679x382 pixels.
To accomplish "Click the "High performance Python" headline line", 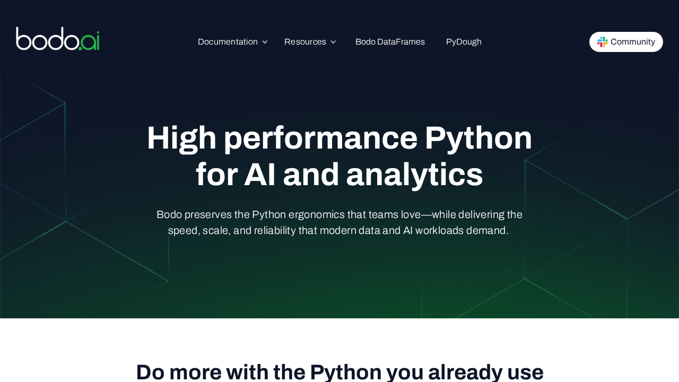I will [x=339, y=138].
